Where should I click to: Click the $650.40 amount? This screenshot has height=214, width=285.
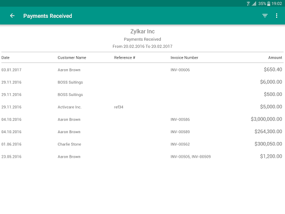point(273,70)
